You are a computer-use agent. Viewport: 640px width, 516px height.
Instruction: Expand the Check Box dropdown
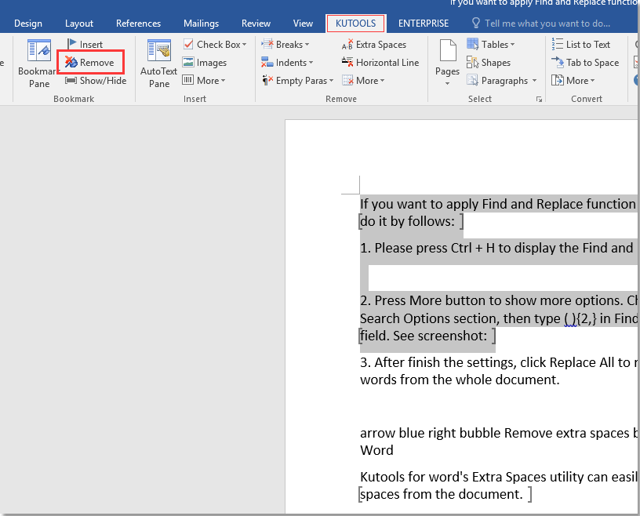(215, 44)
